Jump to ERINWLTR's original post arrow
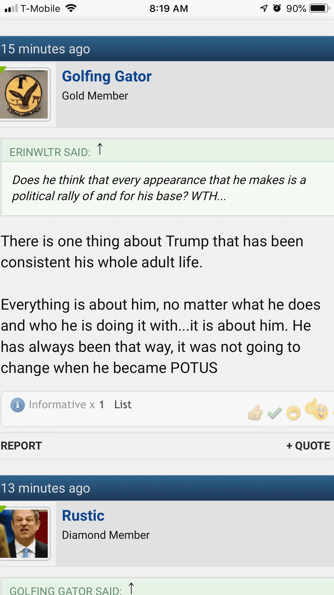 [x=100, y=149]
